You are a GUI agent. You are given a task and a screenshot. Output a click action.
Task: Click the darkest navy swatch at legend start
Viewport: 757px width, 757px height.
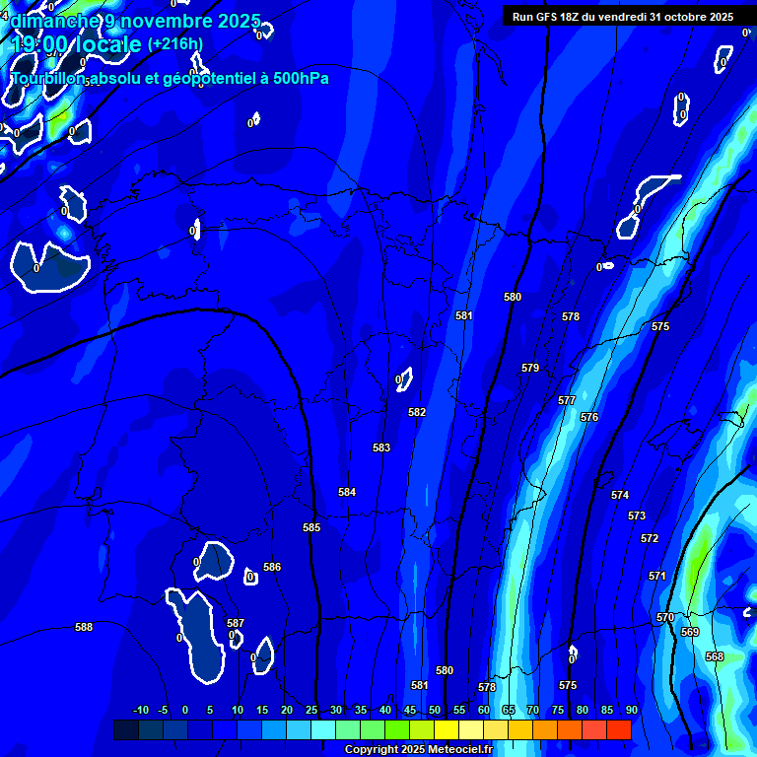(125, 729)
